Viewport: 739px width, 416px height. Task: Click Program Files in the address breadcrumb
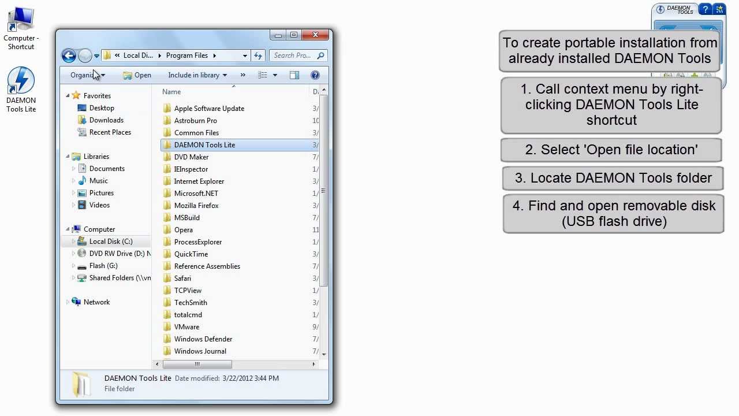(186, 55)
